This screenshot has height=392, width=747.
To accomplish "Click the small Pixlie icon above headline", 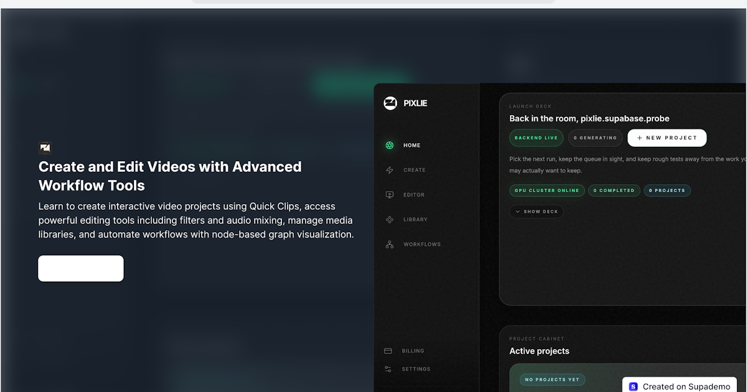I will [x=45, y=147].
